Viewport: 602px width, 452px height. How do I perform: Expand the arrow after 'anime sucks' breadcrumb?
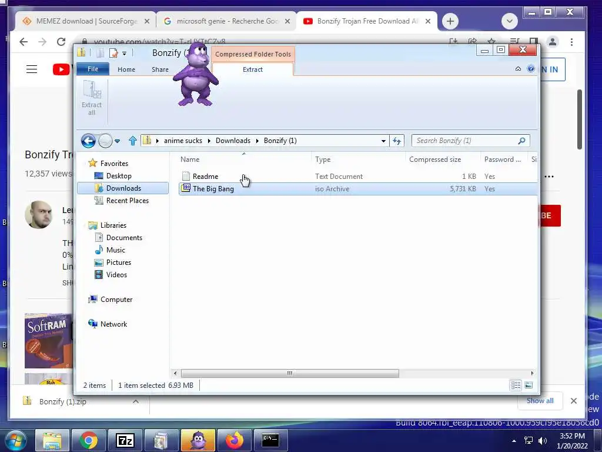click(209, 141)
